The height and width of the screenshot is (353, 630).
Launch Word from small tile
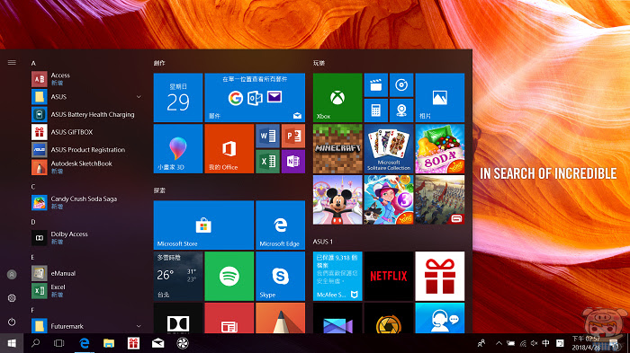click(267, 136)
